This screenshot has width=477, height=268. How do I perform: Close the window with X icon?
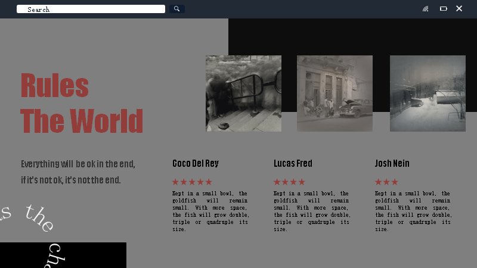pyautogui.click(x=459, y=8)
